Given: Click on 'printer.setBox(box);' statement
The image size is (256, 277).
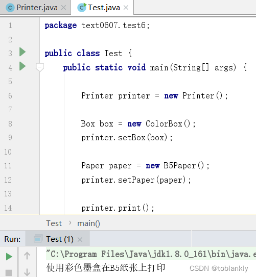Looking at the screenshot, I should (x=127, y=138).
